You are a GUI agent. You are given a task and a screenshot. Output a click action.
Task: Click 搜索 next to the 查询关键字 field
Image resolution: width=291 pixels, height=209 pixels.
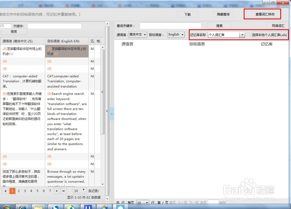pos(219,26)
